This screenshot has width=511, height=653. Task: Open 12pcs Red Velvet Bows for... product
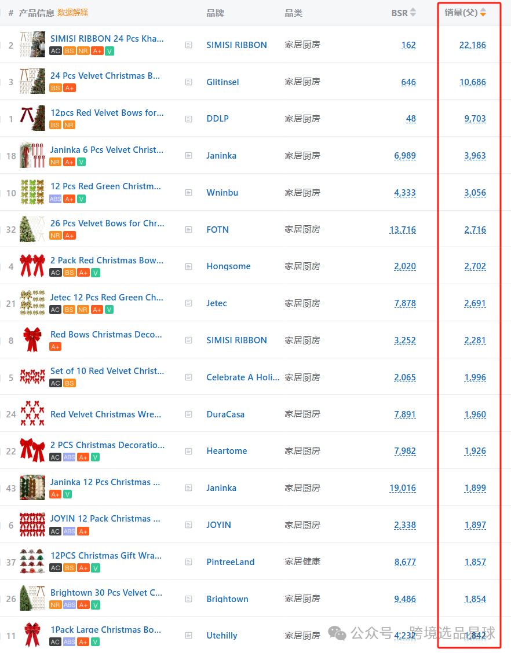pos(107,113)
